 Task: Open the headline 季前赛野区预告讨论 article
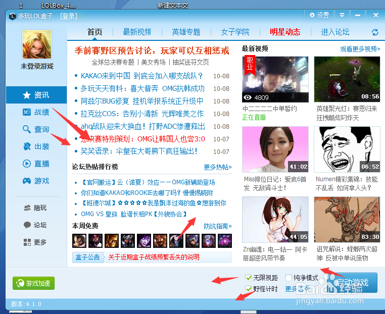[x=152, y=50]
